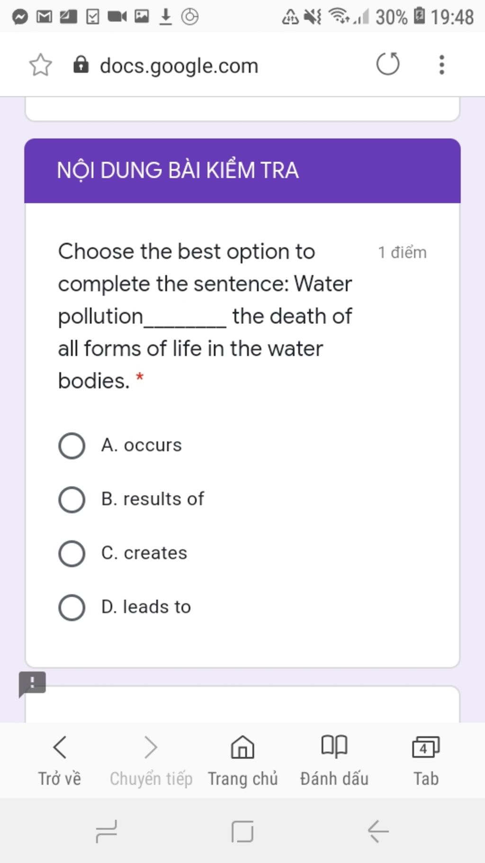
Task: Open the three-dot browser menu
Action: click(441, 64)
